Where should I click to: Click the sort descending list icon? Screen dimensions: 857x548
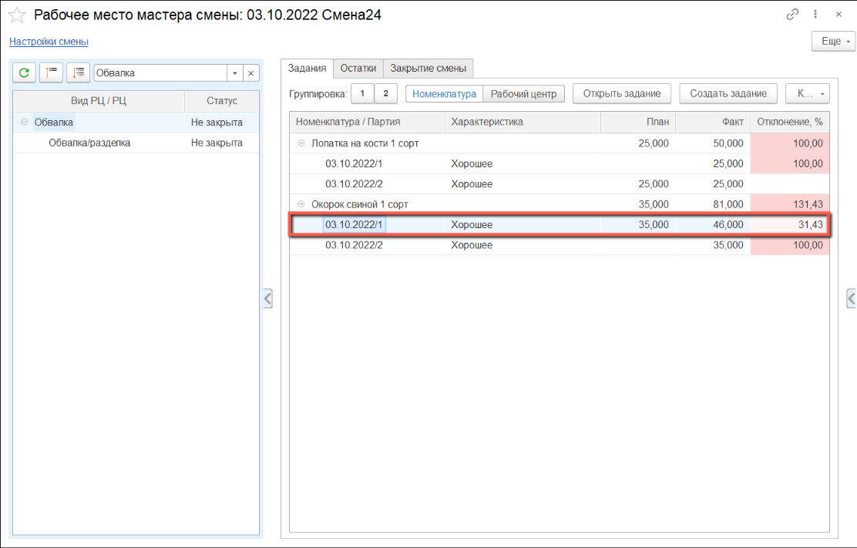[x=78, y=72]
